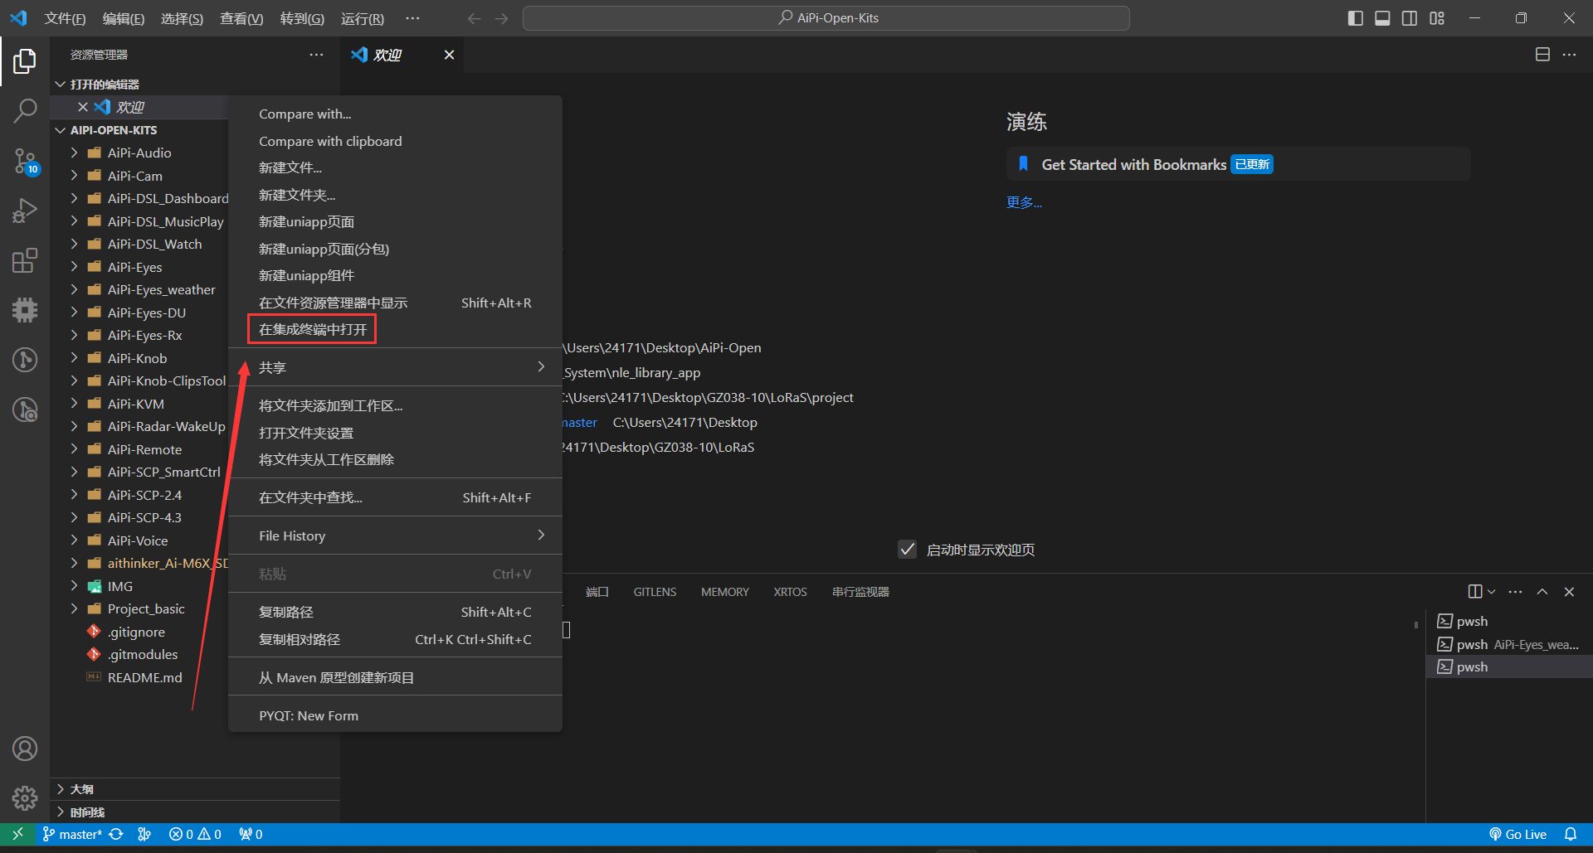The image size is (1593, 853).
Task: Close the 欢迎 editor tab
Action: tap(449, 55)
